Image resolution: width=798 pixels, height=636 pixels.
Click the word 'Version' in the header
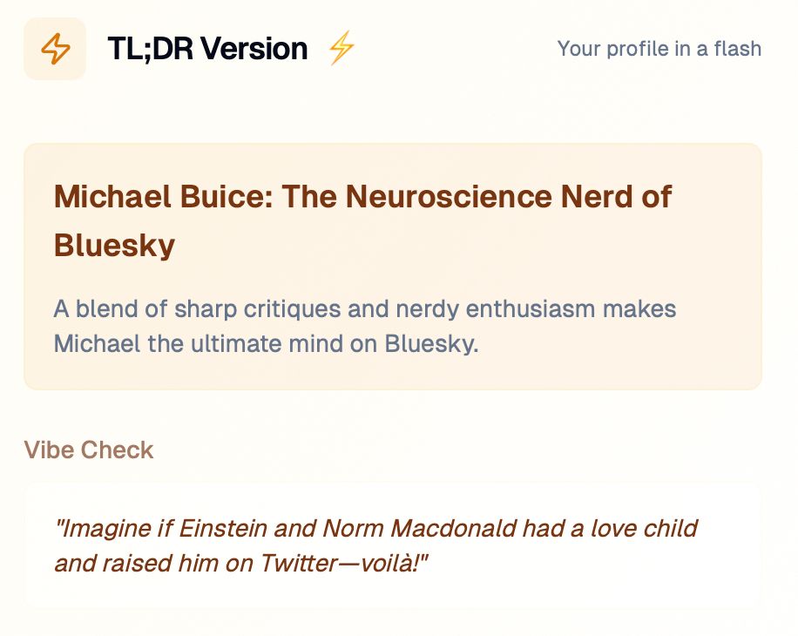click(x=254, y=49)
